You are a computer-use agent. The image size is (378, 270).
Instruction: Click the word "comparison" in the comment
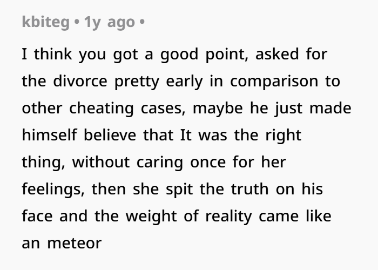[x=274, y=82]
